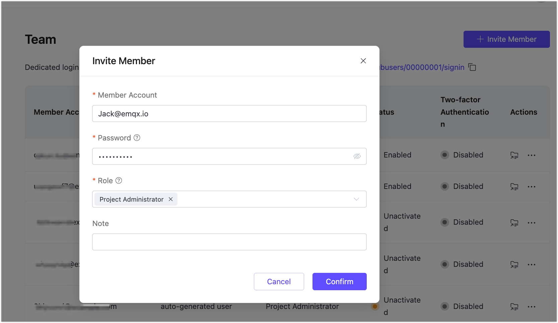The height and width of the screenshot is (323, 558).
Task: Click the Role help question-mark icon
Action: 119,181
